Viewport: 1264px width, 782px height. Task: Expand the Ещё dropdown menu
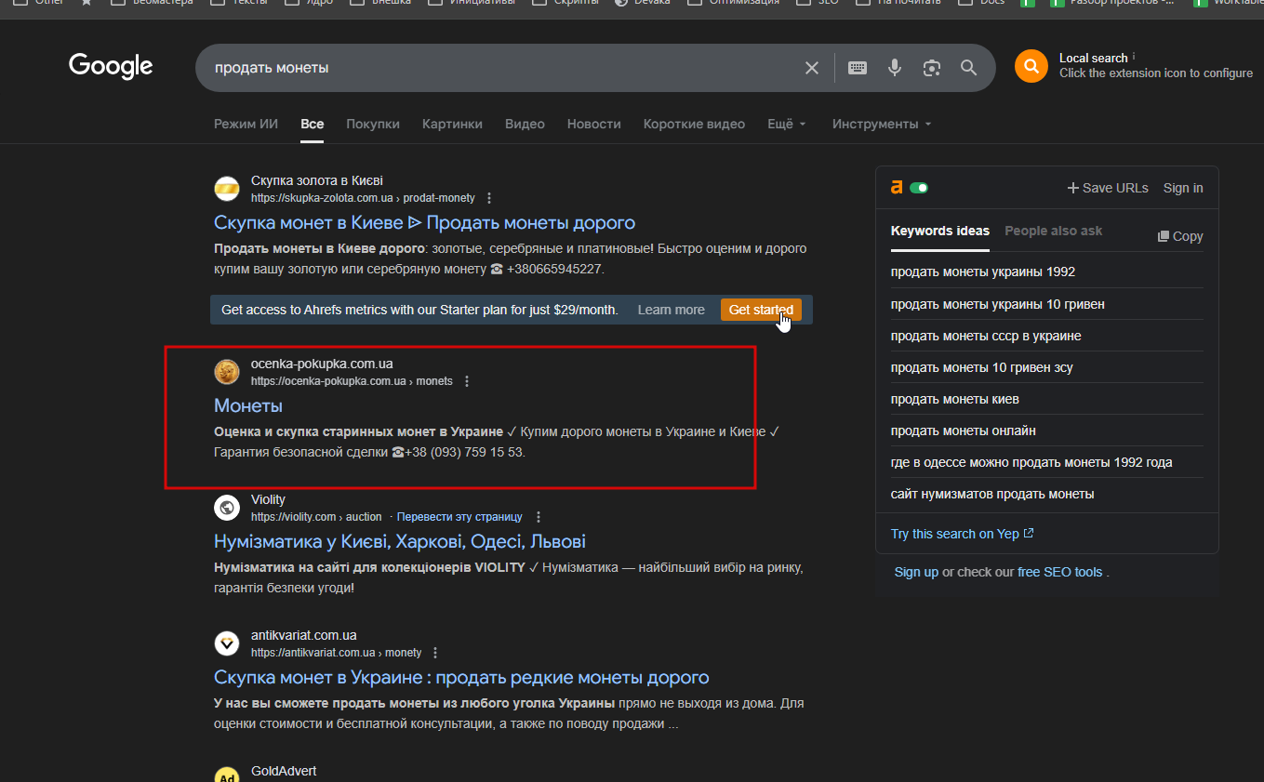point(787,124)
